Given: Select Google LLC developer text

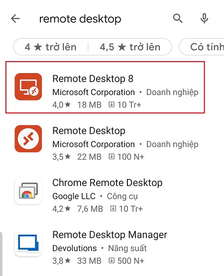Looking at the screenshot, I should (x=74, y=196).
